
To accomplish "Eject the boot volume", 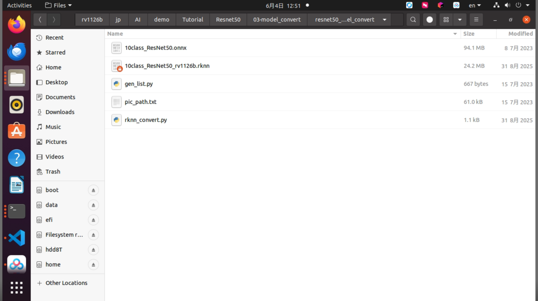I will click(93, 190).
